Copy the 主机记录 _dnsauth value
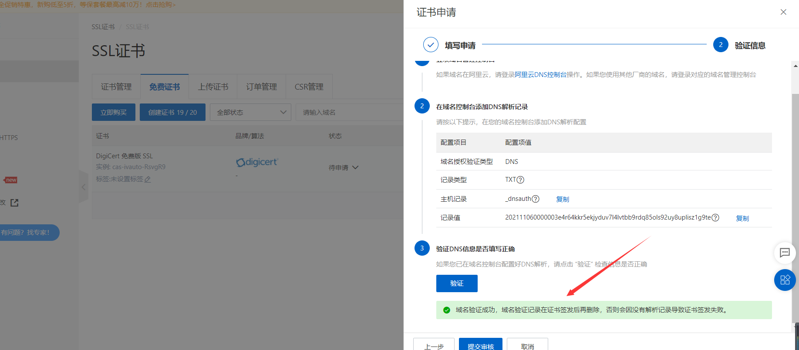This screenshot has height=350, width=799. (563, 199)
